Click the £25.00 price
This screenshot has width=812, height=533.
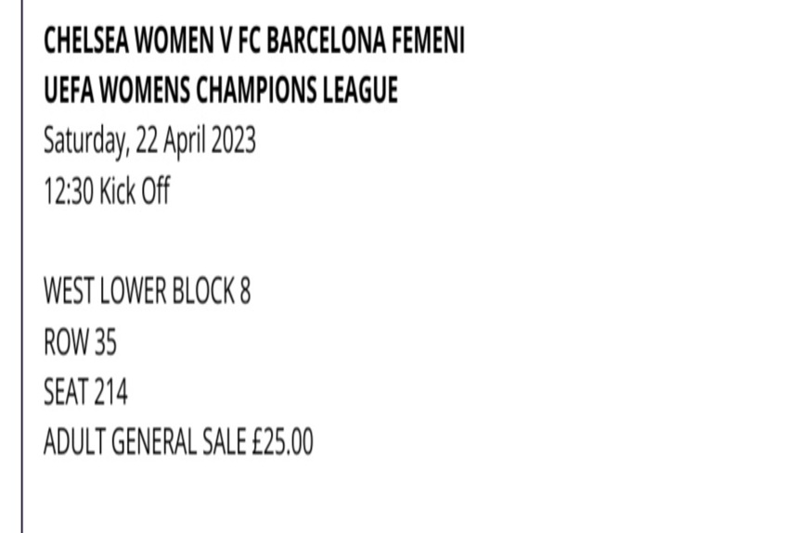[x=283, y=441]
